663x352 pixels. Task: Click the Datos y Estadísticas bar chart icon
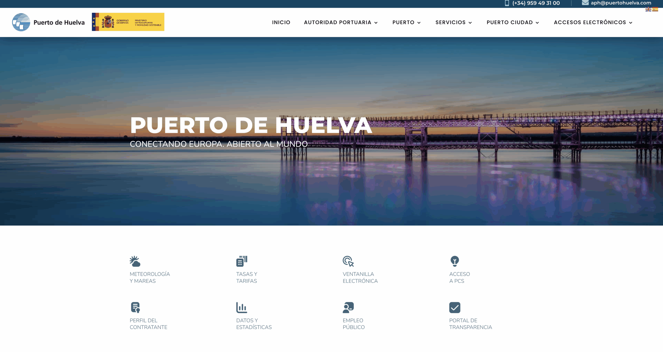click(241, 307)
